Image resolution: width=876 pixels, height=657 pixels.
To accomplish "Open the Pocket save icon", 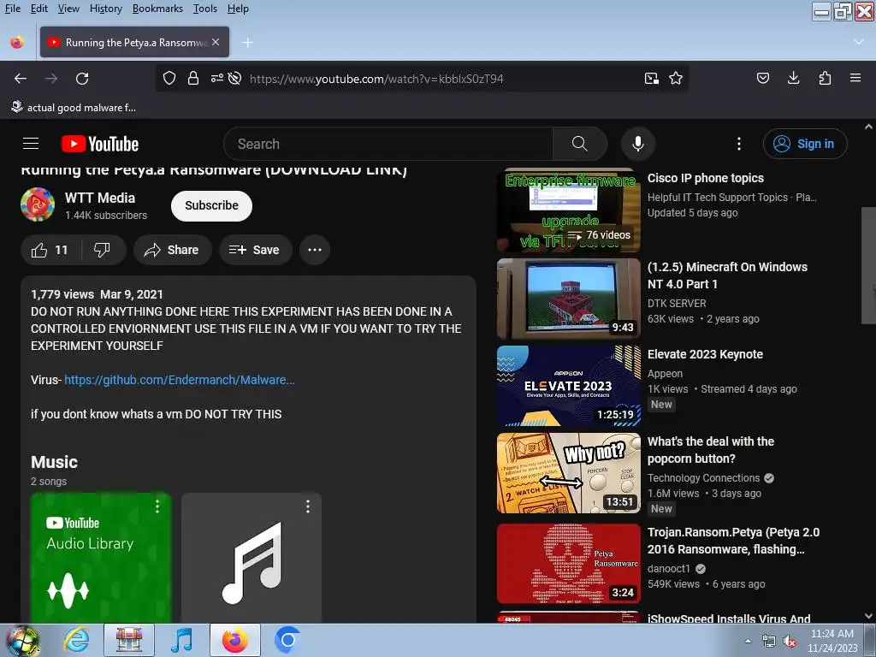I will coord(763,78).
